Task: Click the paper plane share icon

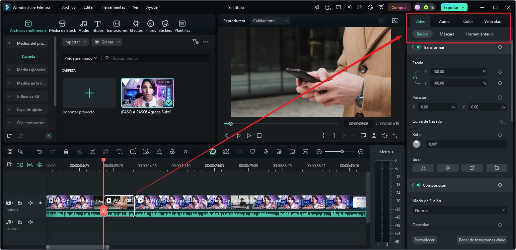Action: click(x=317, y=7)
